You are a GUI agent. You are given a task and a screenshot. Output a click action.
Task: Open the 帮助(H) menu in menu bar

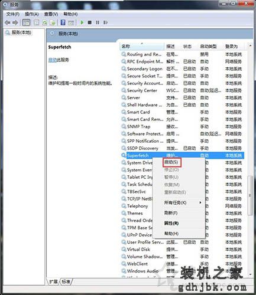coord(70,14)
